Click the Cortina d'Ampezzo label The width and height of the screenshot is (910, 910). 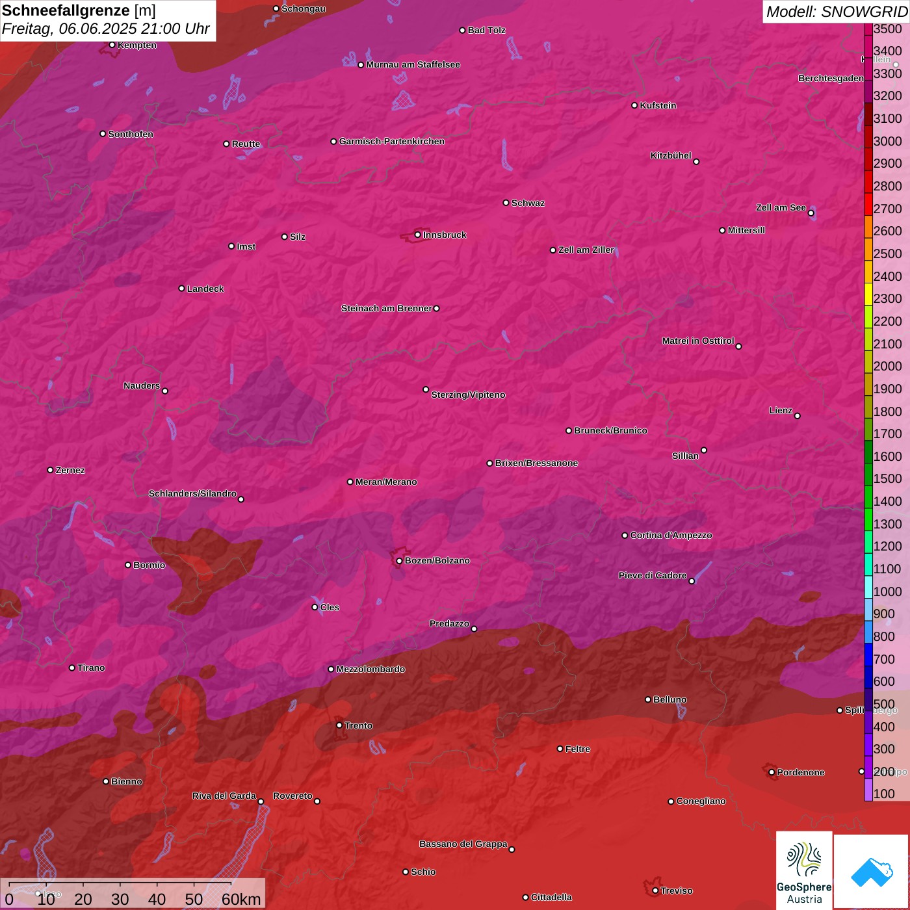671,535
